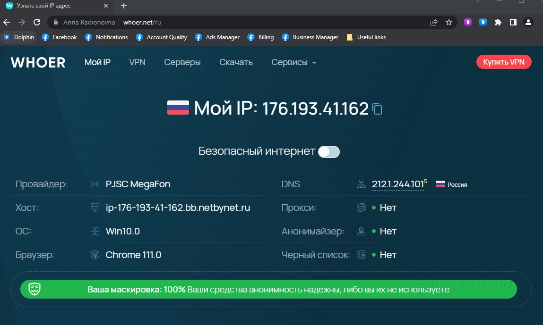The image size is (543, 325).
Task: Click the Ваша маскировка: 100% green banner
Action: click(x=268, y=289)
